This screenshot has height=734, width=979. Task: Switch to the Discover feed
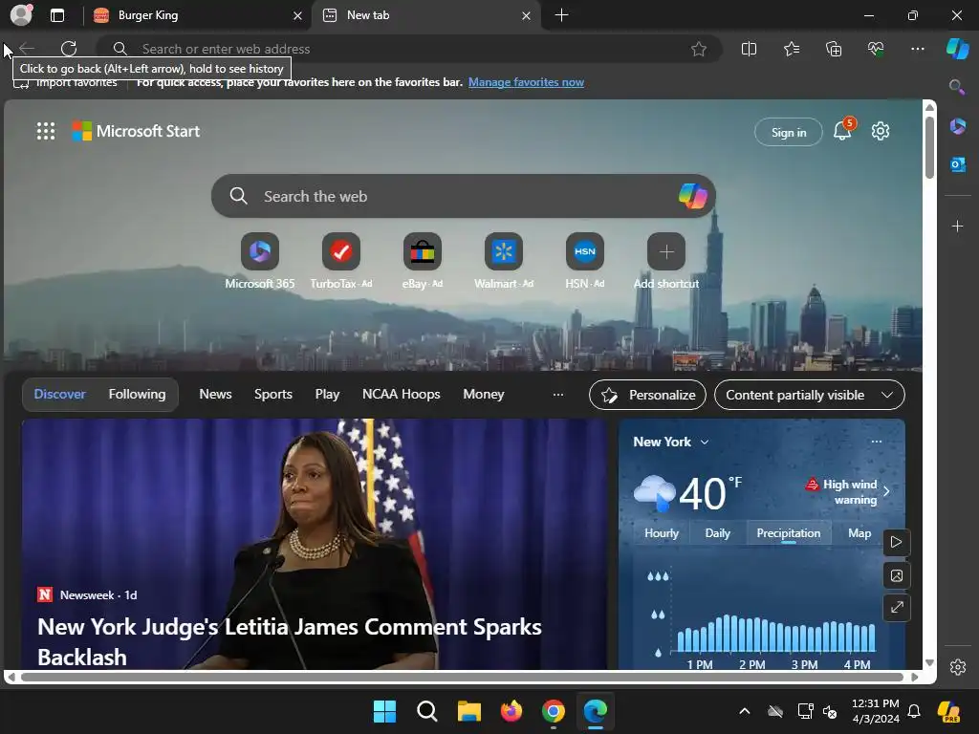tap(60, 394)
